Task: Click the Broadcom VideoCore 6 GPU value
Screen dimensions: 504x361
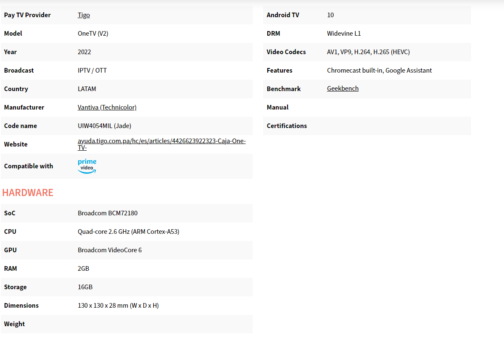Action: [x=110, y=250]
